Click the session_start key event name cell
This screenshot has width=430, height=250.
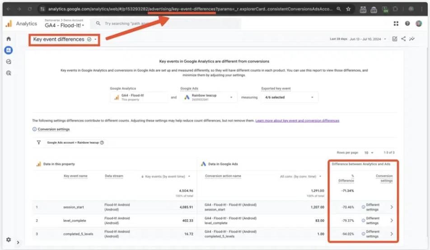click(x=73, y=207)
